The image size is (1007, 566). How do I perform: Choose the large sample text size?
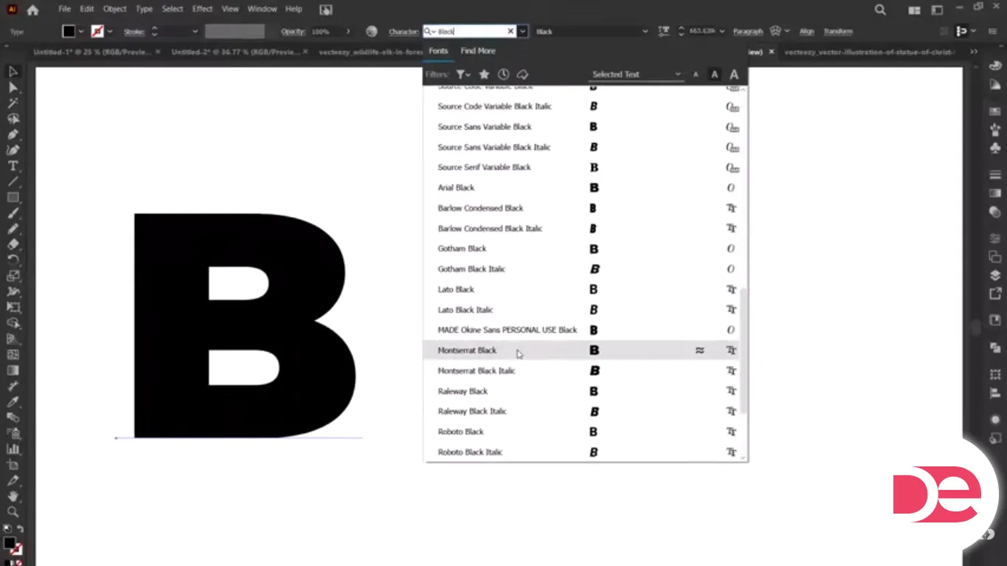[x=734, y=75]
